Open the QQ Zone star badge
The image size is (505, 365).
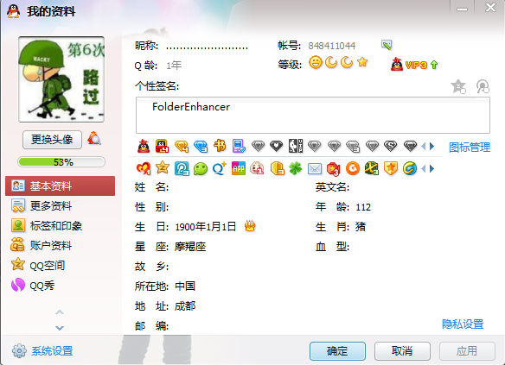[163, 167]
